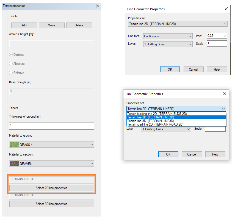Click the GRASS 4 material swatch
Image resolution: width=235 pixels, height=219 pixels.
point(14,145)
